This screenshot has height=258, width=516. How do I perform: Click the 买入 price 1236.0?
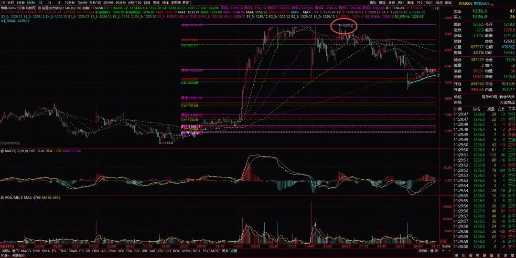point(480,17)
